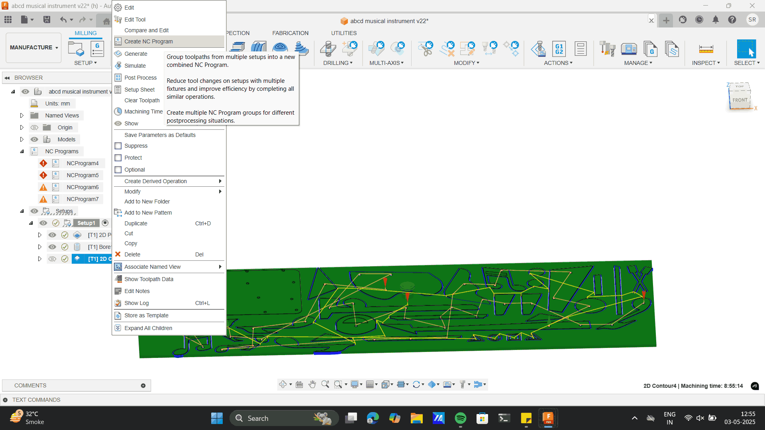This screenshot has width=765, height=430.
Task: Open Spotify from the taskbar
Action: (460, 418)
